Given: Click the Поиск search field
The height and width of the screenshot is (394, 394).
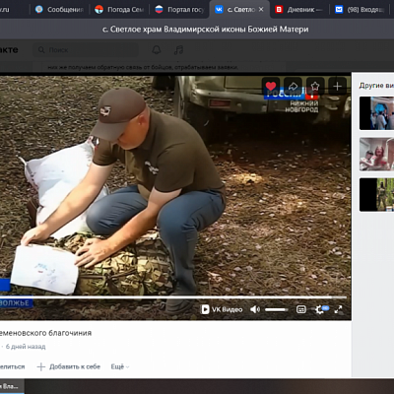Looking at the screenshot, I should click(x=86, y=50).
